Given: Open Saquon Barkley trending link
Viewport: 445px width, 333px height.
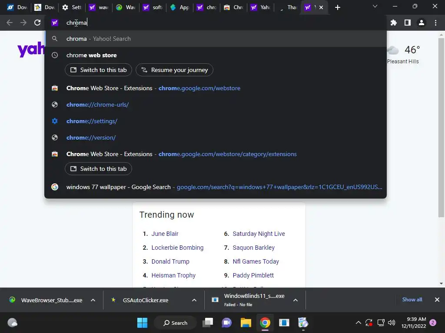Looking at the screenshot, I should [254, 248].
